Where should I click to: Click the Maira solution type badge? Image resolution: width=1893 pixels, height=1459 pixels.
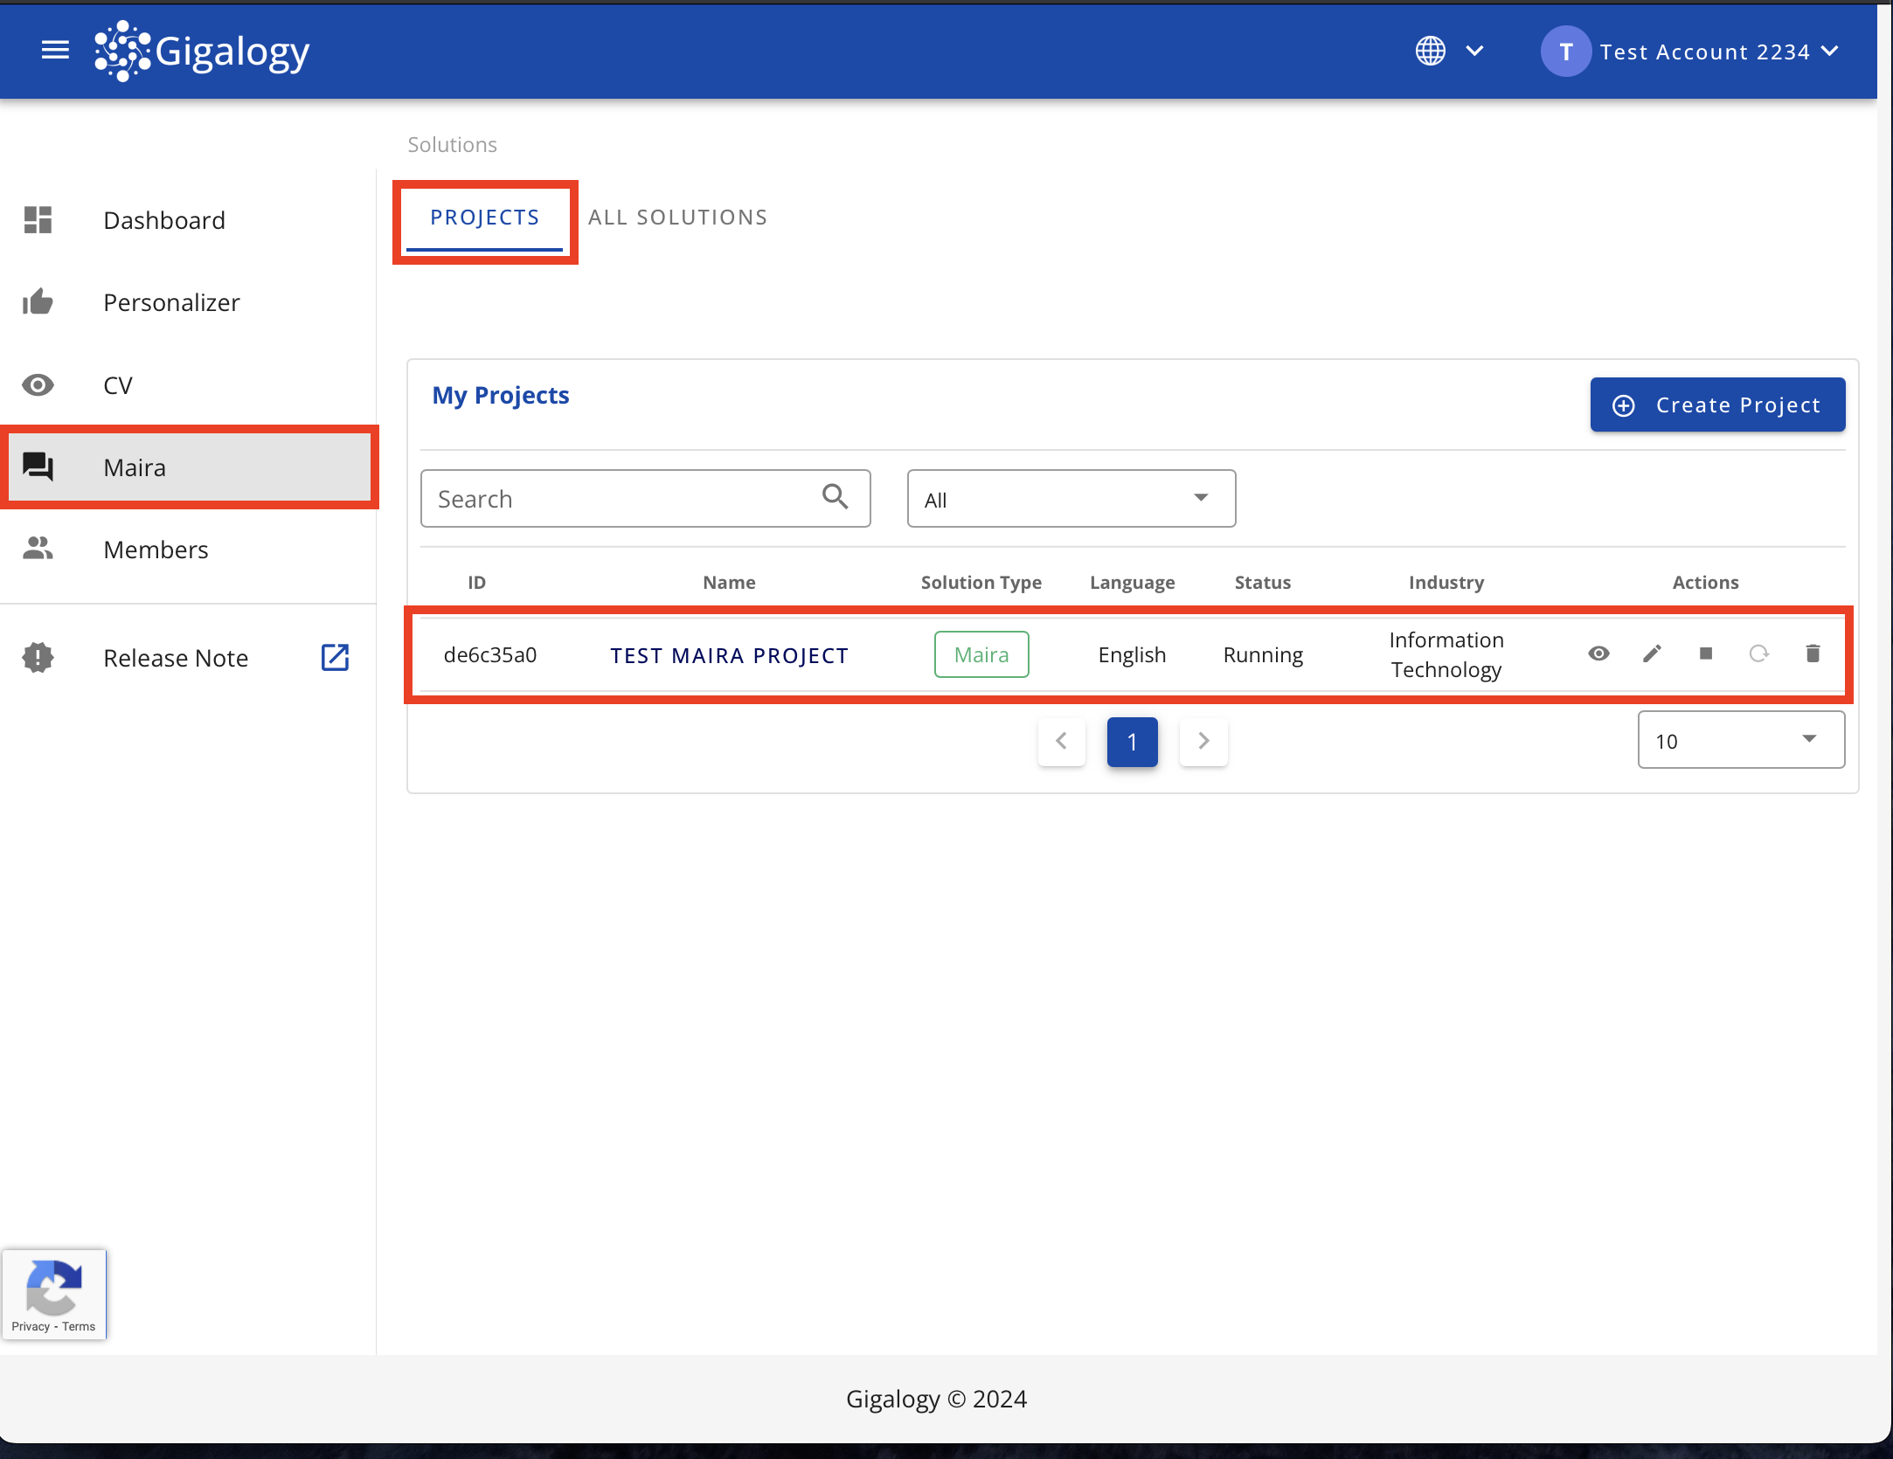tap(981, 654)
